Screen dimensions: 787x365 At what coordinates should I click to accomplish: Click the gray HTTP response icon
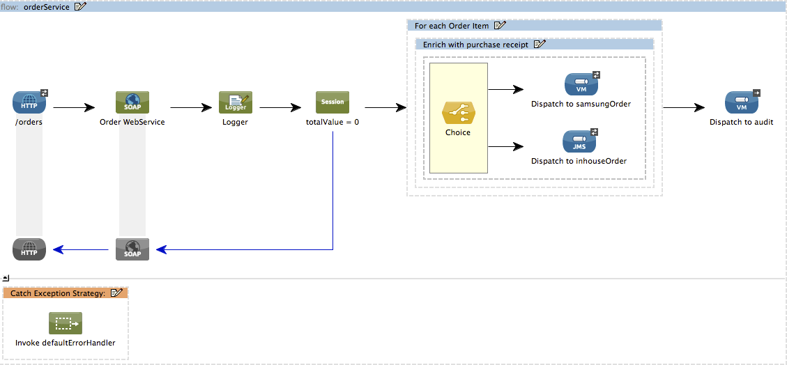click(x=29, y=249)
